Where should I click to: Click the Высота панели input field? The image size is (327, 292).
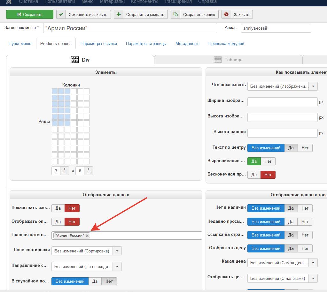pos(283,133)
